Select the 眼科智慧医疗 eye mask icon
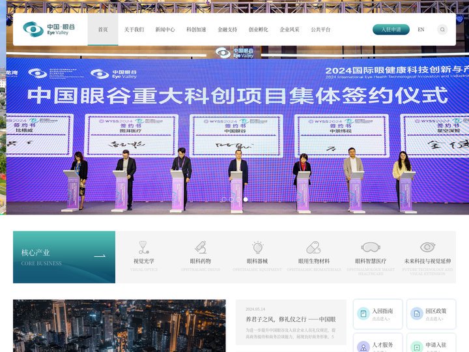 371,247
